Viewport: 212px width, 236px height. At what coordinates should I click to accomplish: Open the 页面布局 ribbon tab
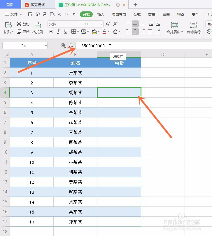[x=119, y=14]
